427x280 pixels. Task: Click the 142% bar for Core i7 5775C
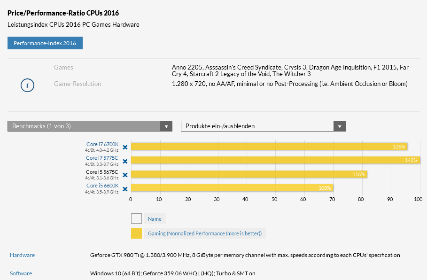click(276, 160)
